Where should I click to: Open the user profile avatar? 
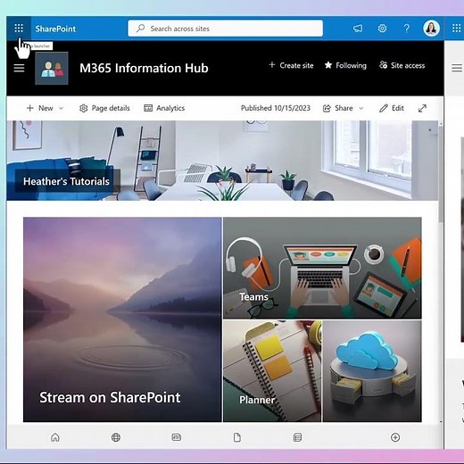(431, 29)
